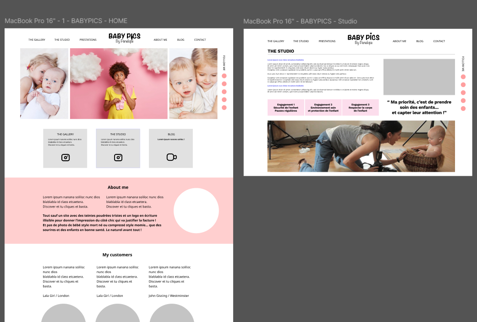Click the BLOG card title in HOME frame
Viewport: 477px width, 322px height.
pyautogui.click(x=171, y=134)
